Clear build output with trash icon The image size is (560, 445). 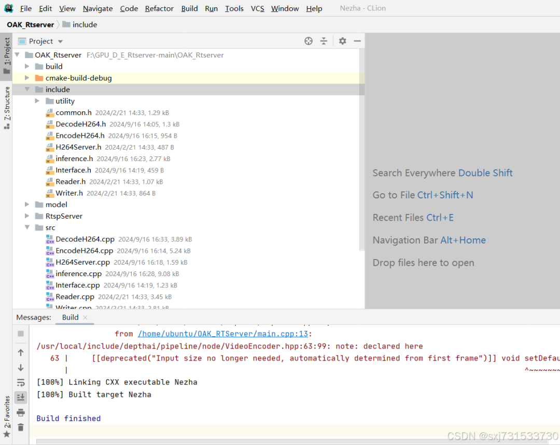(x=21, y=427)
